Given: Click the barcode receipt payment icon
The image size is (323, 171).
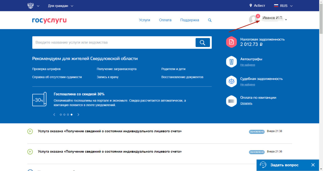Looking at the screenshot, I should click(231, 101).
